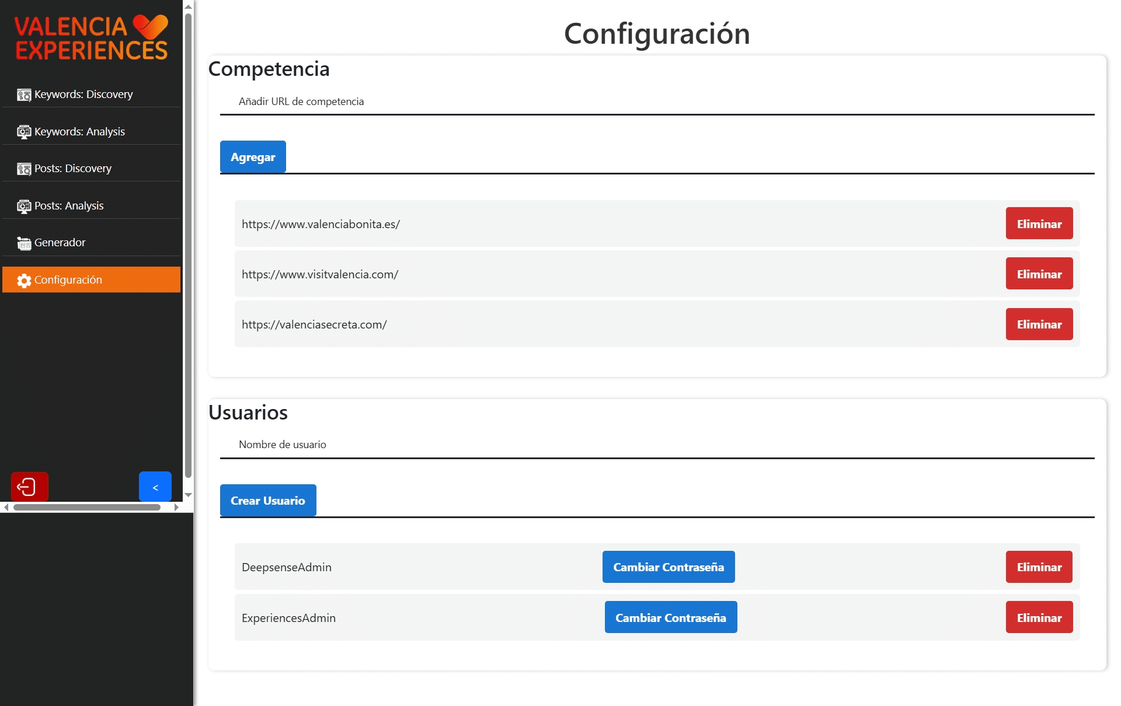Delete the valenciabonita.es competitor URL
Screen dimensions: 1121x706
point(1039,223)
